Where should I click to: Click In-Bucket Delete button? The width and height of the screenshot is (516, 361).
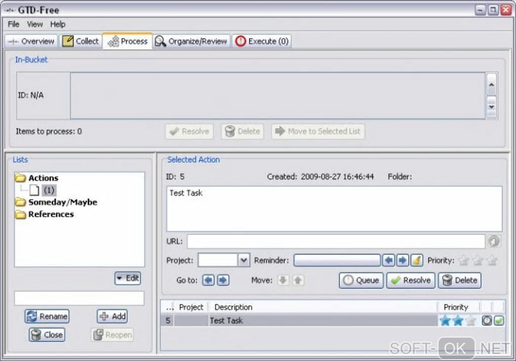[242, 132]
